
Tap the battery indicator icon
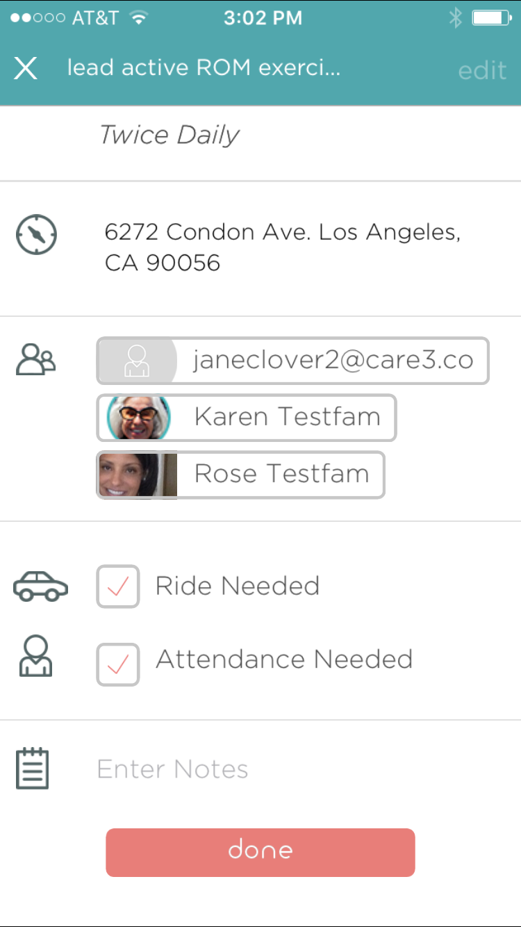(493, 18)
